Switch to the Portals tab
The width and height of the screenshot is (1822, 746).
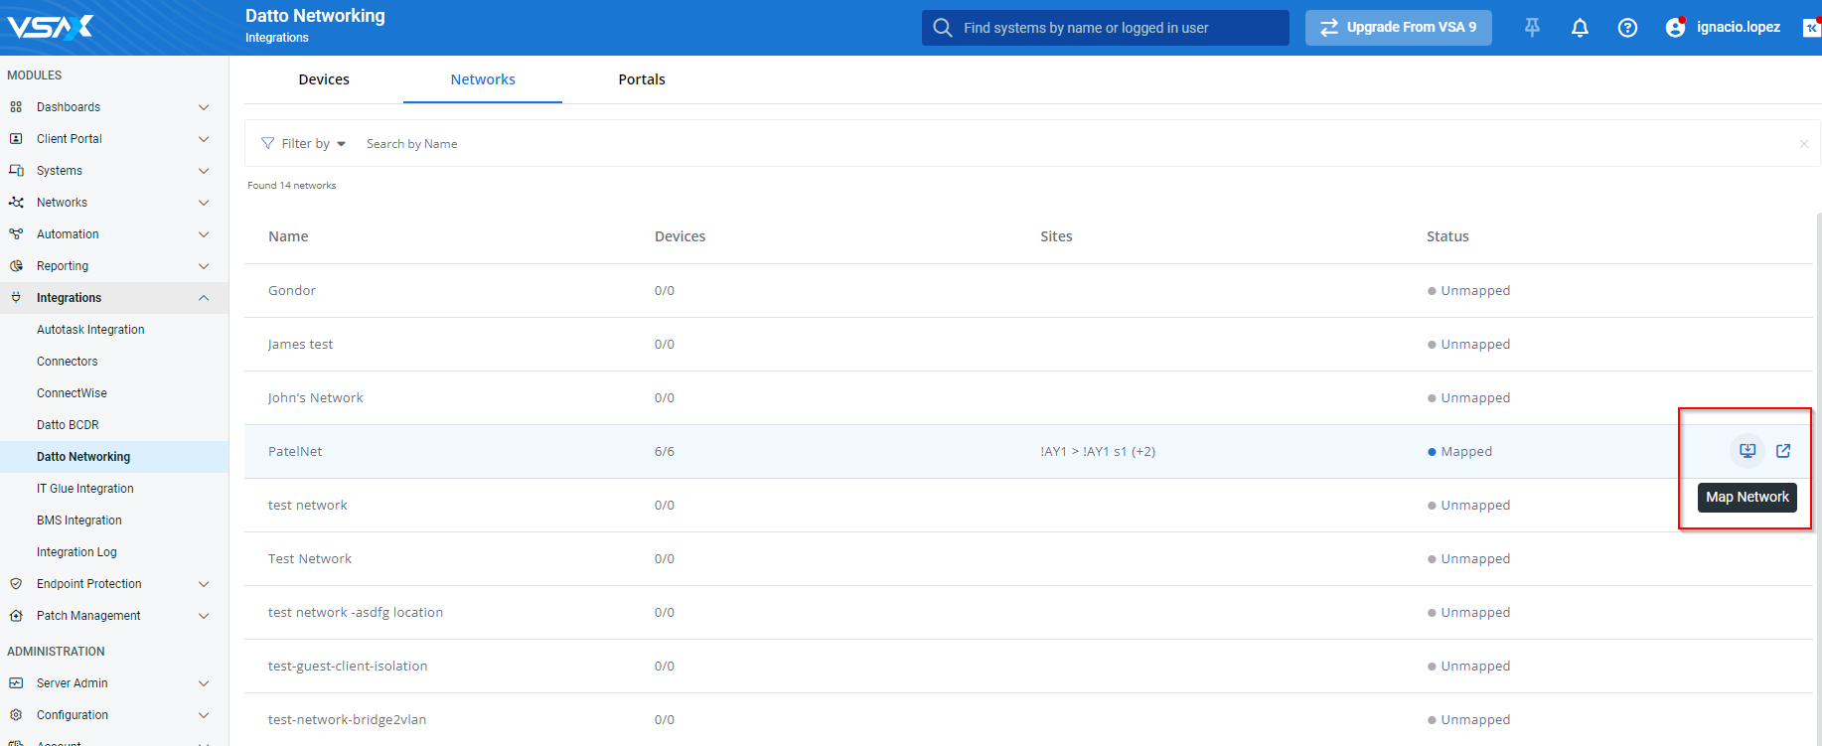pos(642,79)
